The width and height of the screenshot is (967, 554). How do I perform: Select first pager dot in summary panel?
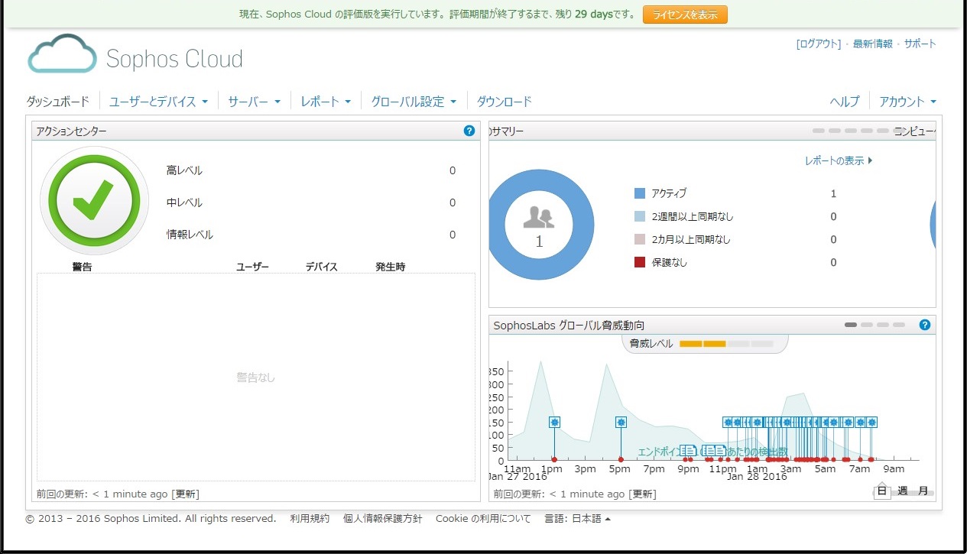pyautogui.click(x=819, y=131)
